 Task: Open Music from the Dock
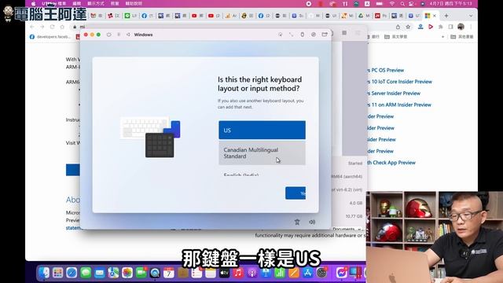tap(238, 273)
